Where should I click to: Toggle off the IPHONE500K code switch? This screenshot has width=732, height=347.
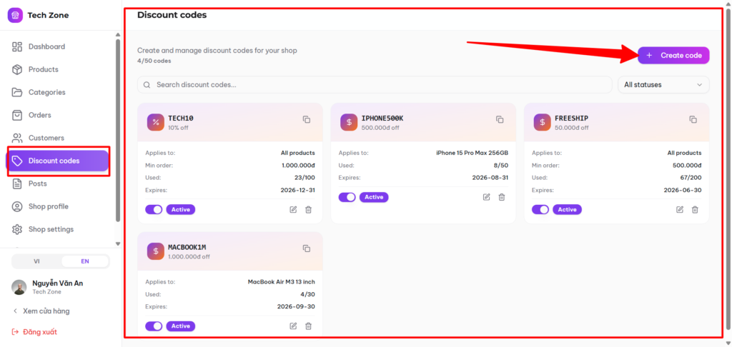click(x=347, y=197)
